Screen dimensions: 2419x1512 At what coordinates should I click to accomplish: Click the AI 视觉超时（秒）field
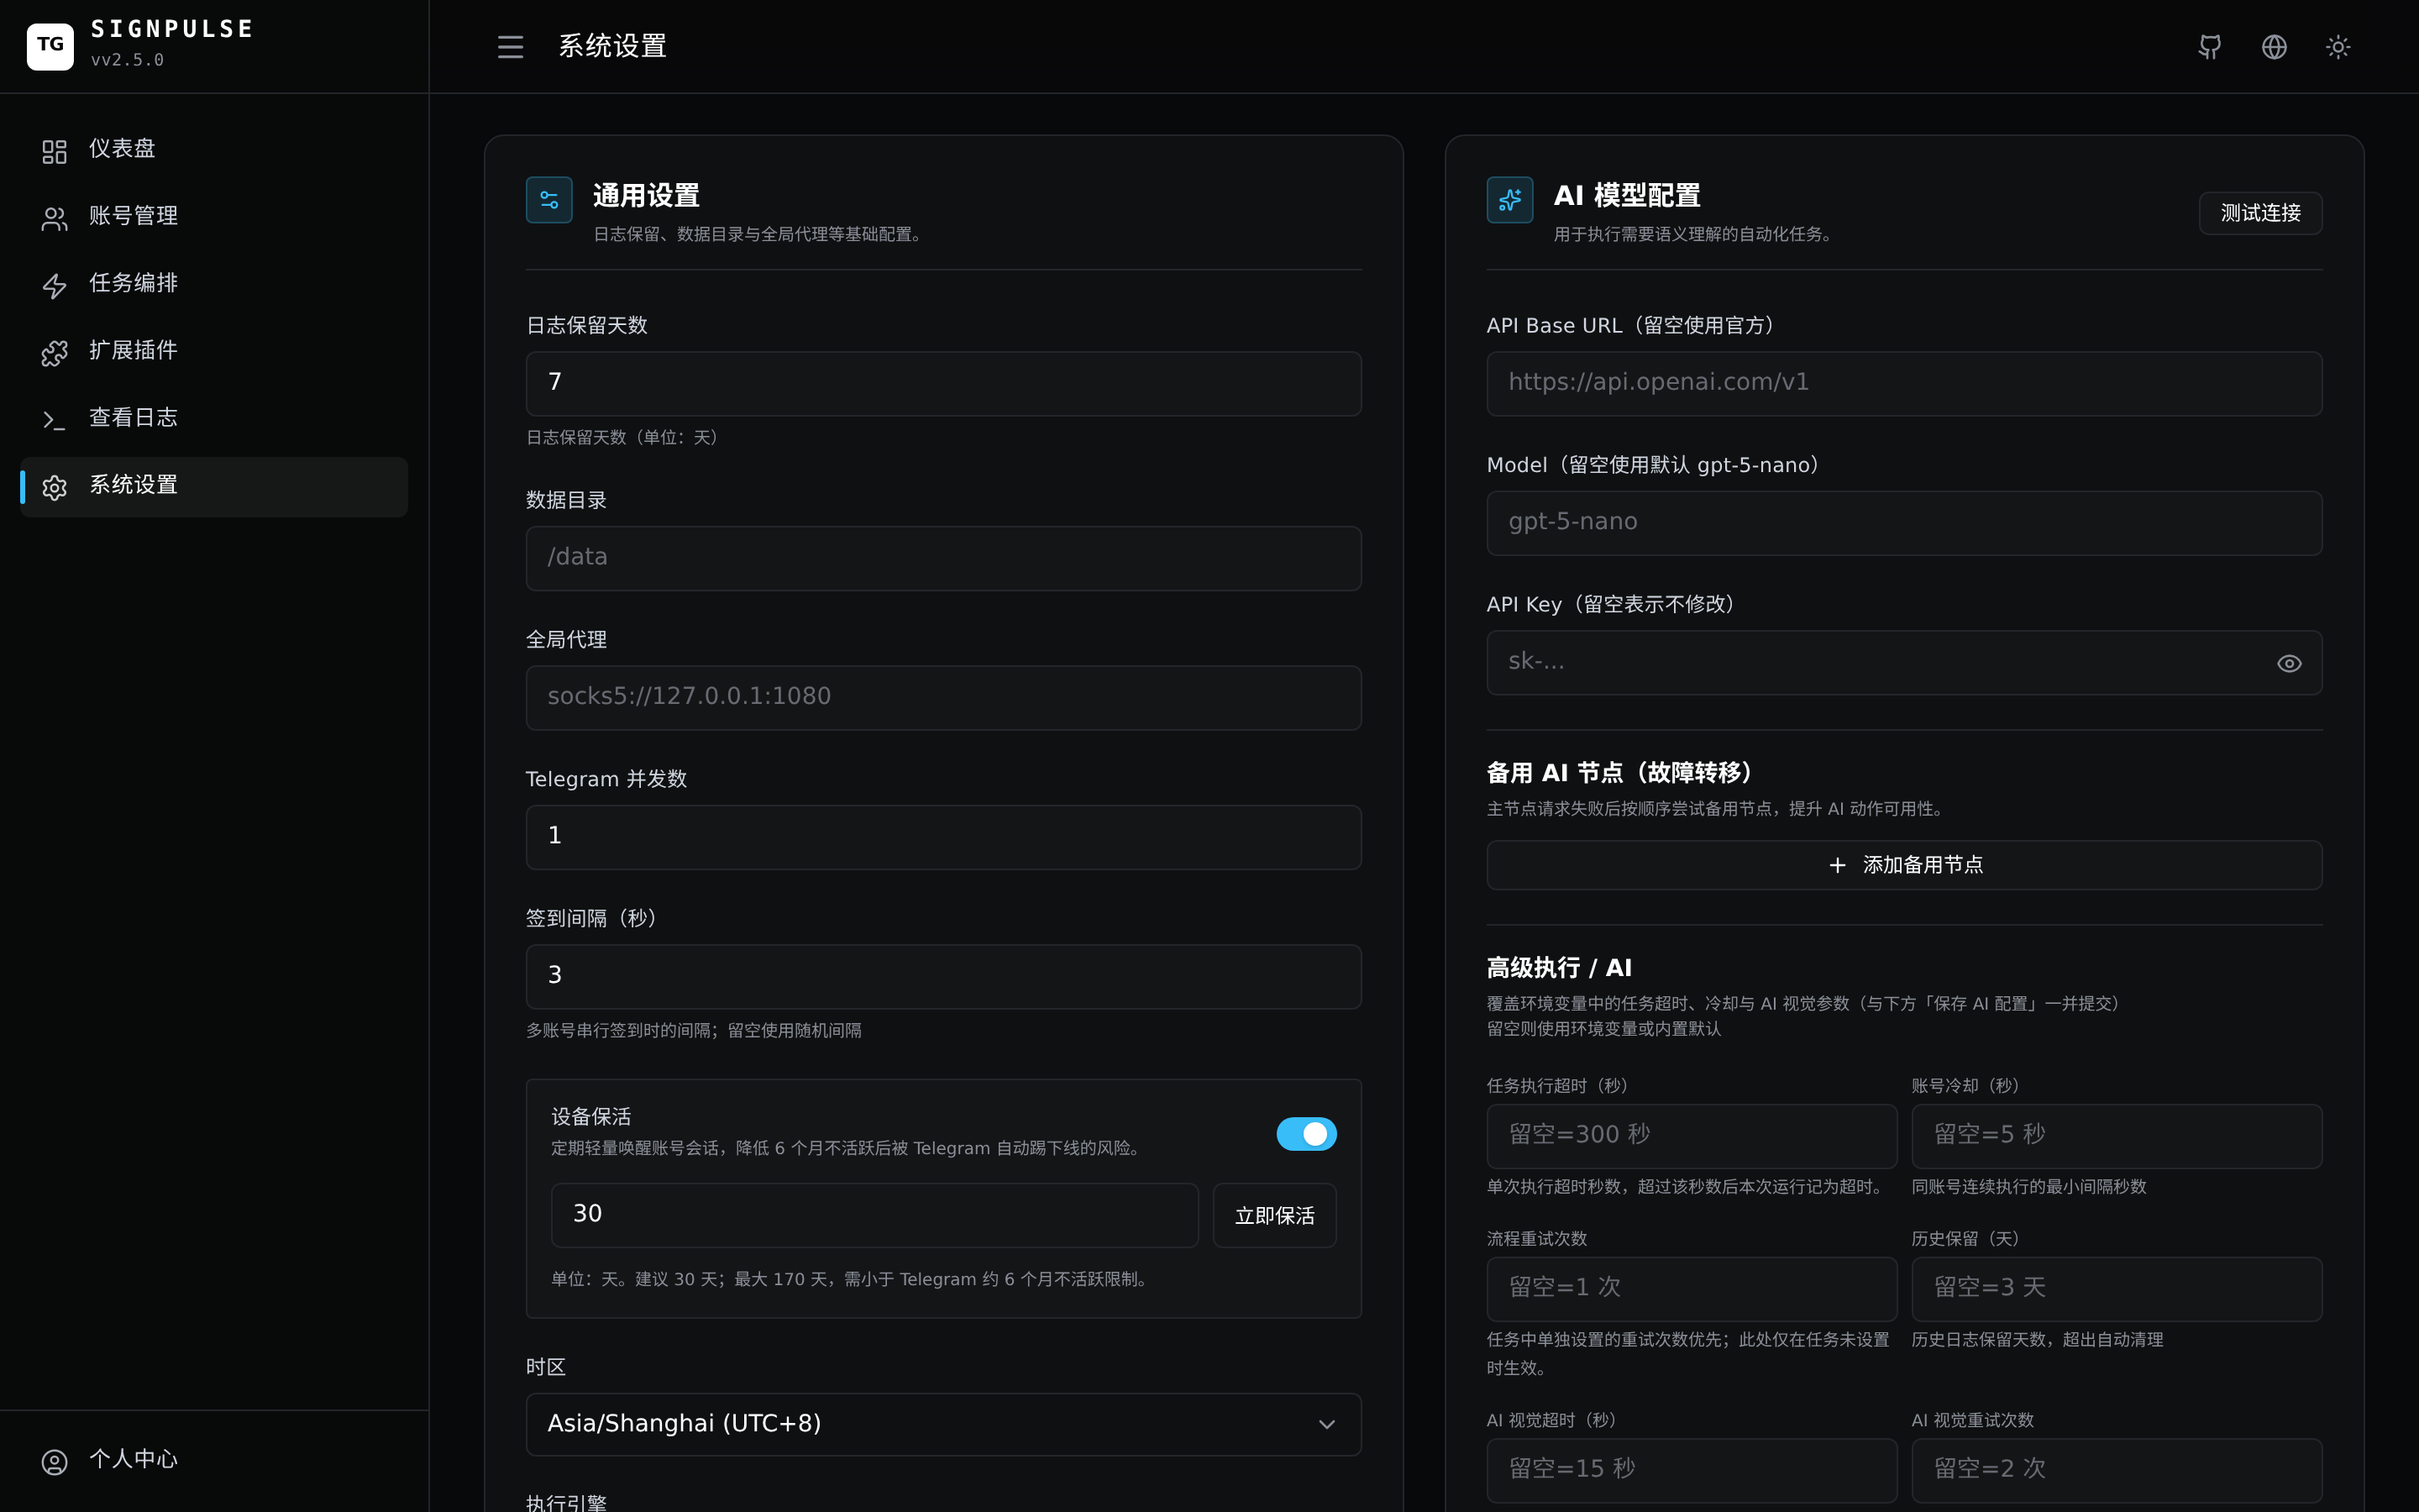[x=1692, y=1470]
